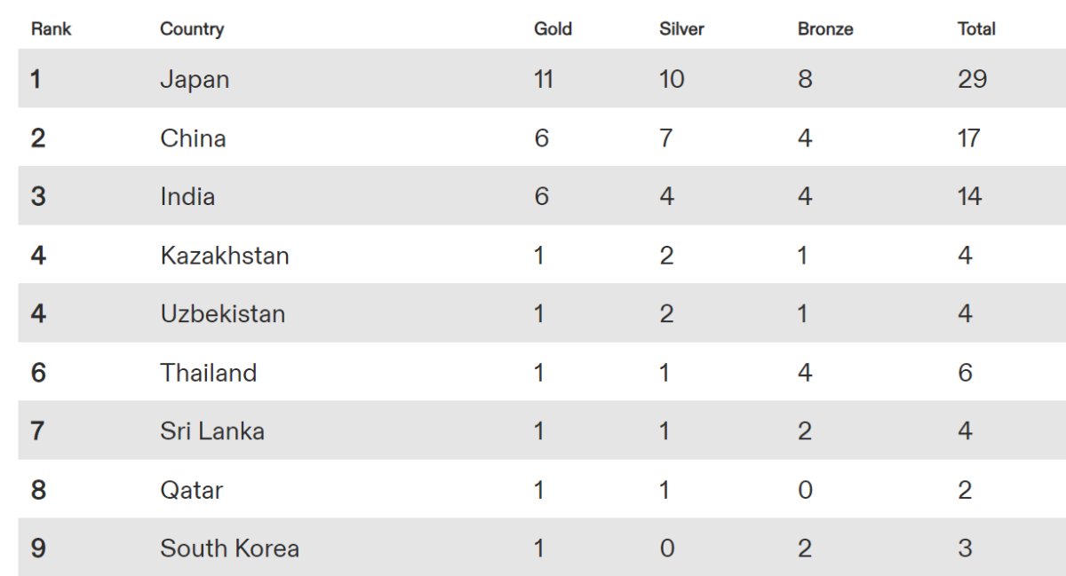
Task: Click the Silver column header
Action: (681, 28)
